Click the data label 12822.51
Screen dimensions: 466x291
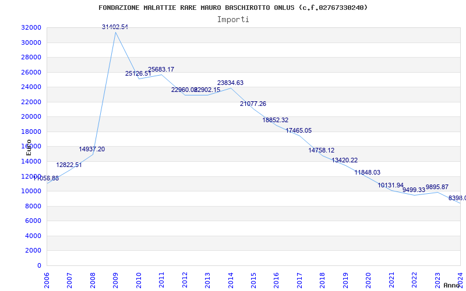click(x=69, y=165)
